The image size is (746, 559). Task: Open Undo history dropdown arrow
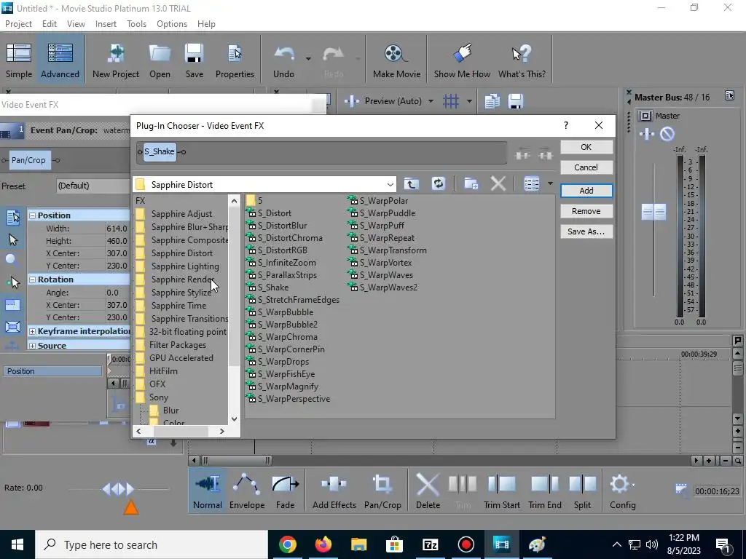tap(308, 59)
